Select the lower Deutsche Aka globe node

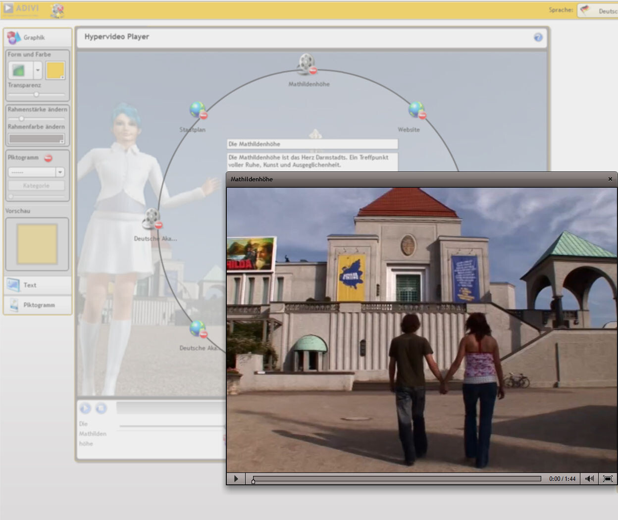point(197,328)
